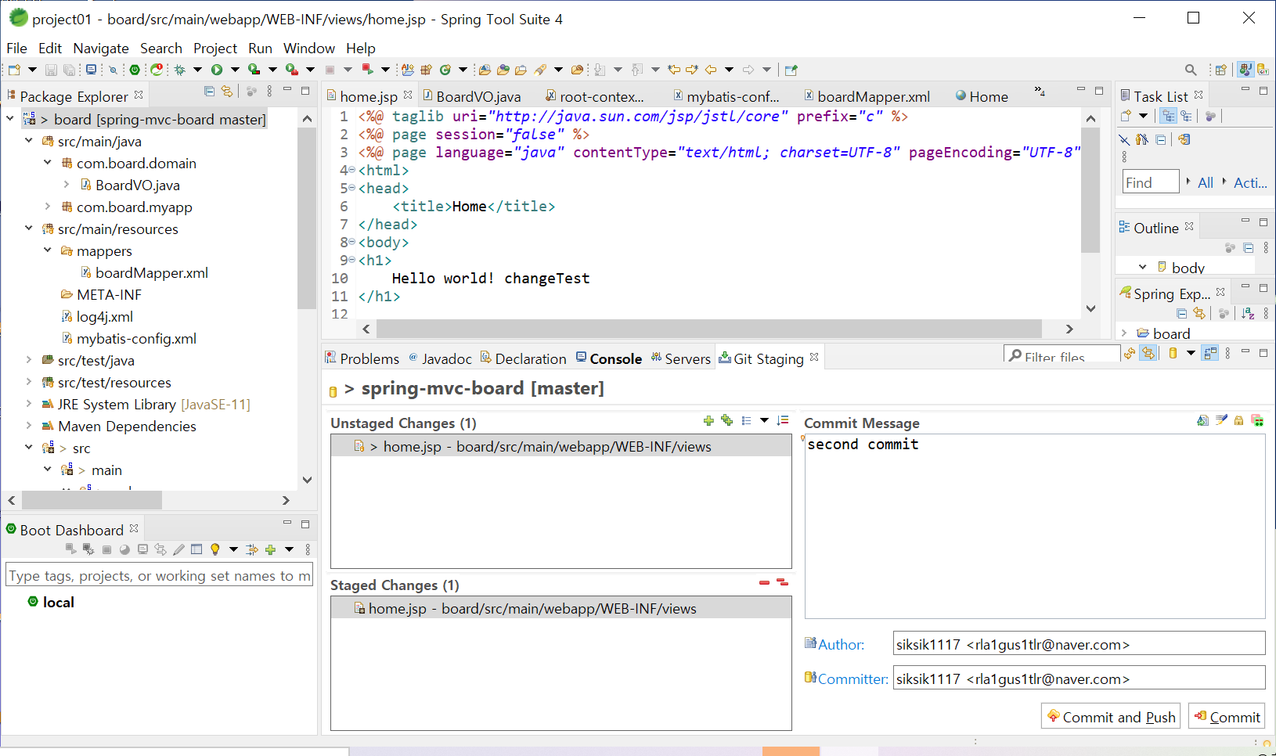Image resolution: width=1276 pixels, height=756 pixels.
Task: Open the table view icon in Boot Dashboard
Action: [196, 549]
